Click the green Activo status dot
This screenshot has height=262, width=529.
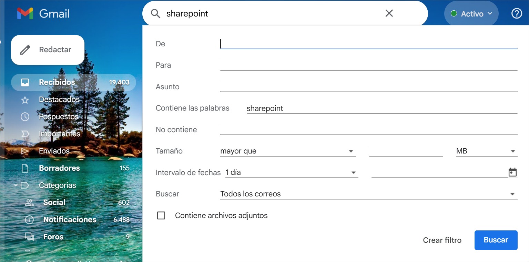pos(454,14)
